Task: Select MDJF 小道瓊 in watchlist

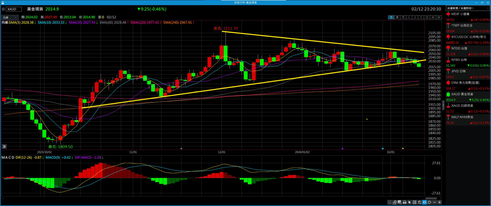Action: [468, 17]
